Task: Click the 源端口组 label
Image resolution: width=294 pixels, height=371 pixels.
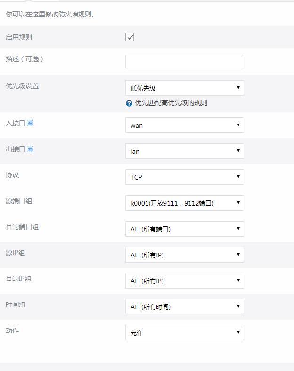Action: pos(19,201)
